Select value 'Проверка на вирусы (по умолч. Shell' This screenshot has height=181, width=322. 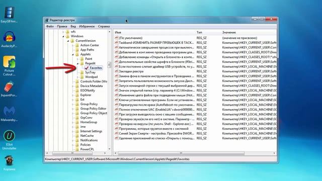click(156, 124)
